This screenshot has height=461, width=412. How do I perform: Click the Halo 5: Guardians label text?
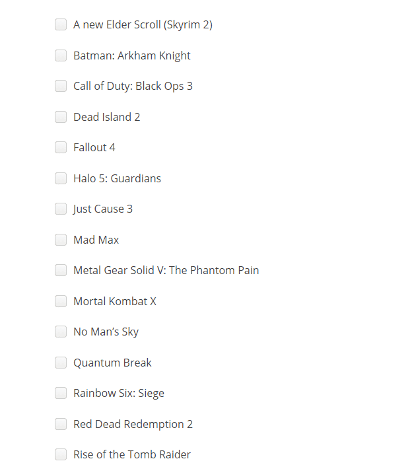118,178
